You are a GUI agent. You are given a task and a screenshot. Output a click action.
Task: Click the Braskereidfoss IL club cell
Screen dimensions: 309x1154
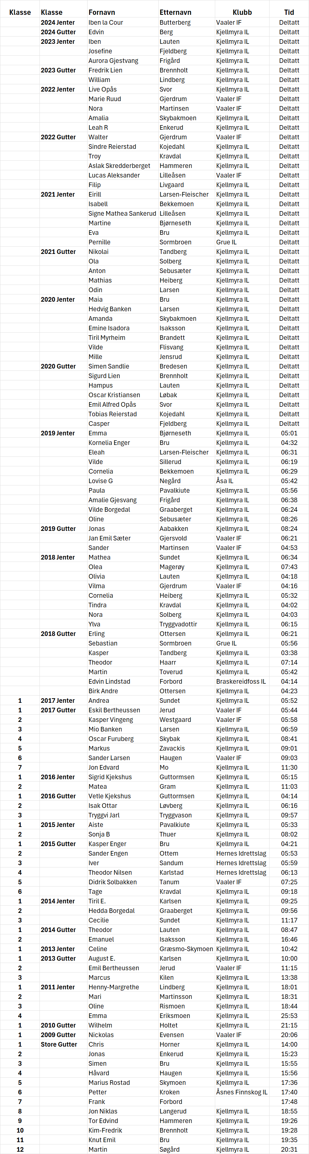(241, 681)
